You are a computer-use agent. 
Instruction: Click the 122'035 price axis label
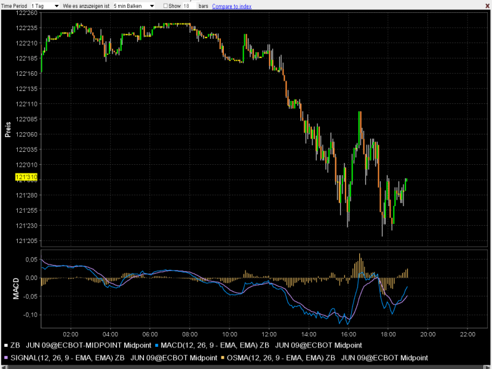pyautogui.click(x=26, y=149)
